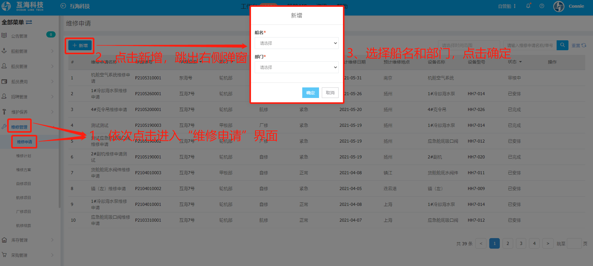593x266 pixels.
Task: Click request number P2103310001
Action: (148, 220)
